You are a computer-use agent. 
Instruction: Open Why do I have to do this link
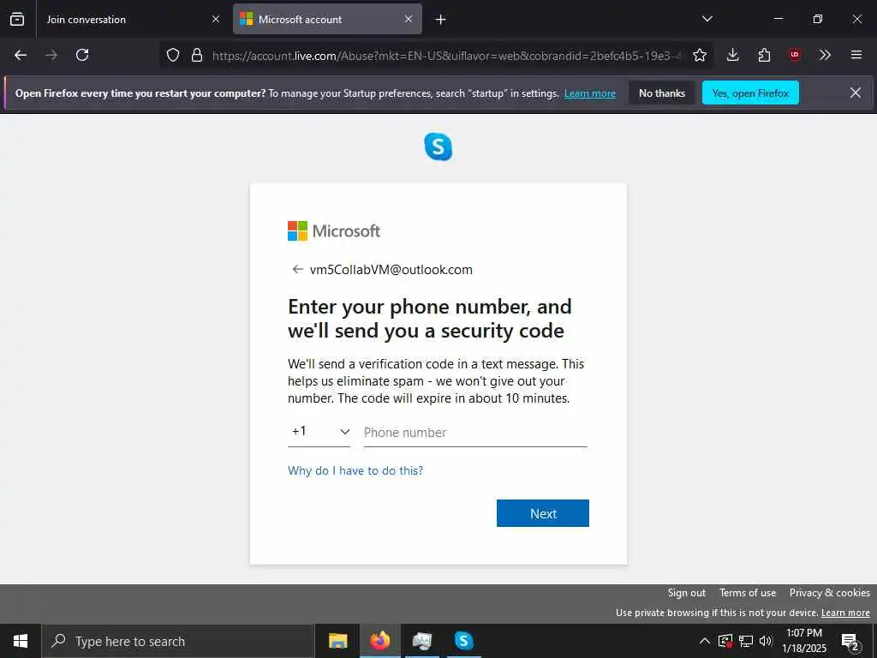[x=355, y=470]
